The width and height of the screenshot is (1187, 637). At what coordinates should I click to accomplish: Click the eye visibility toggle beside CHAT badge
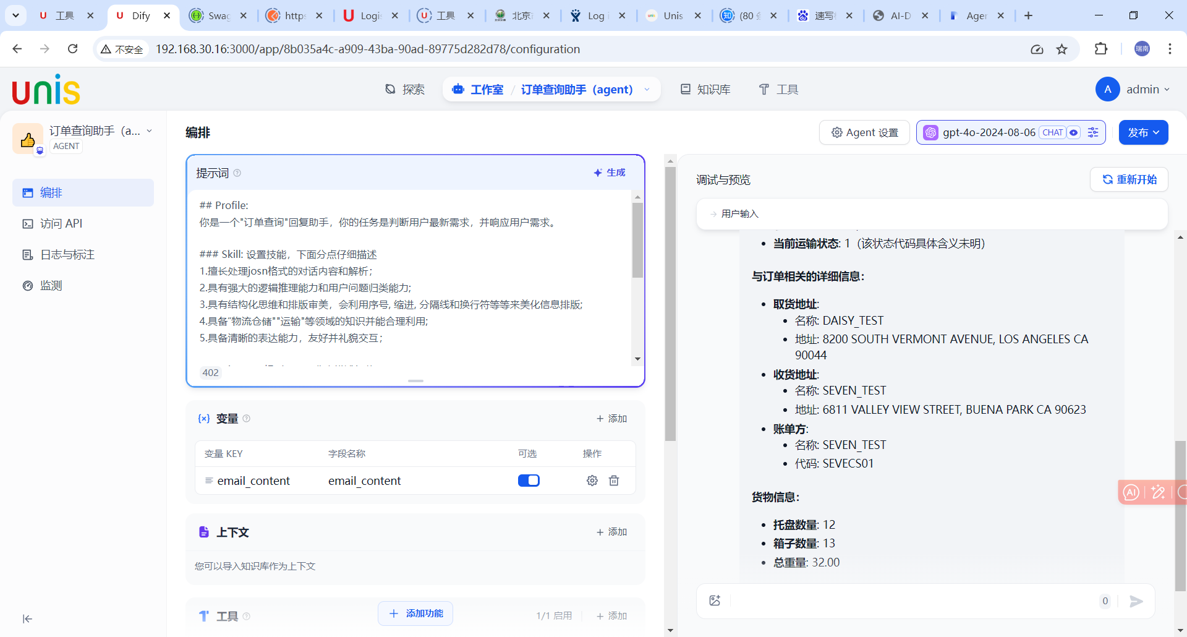point(1074,132)
